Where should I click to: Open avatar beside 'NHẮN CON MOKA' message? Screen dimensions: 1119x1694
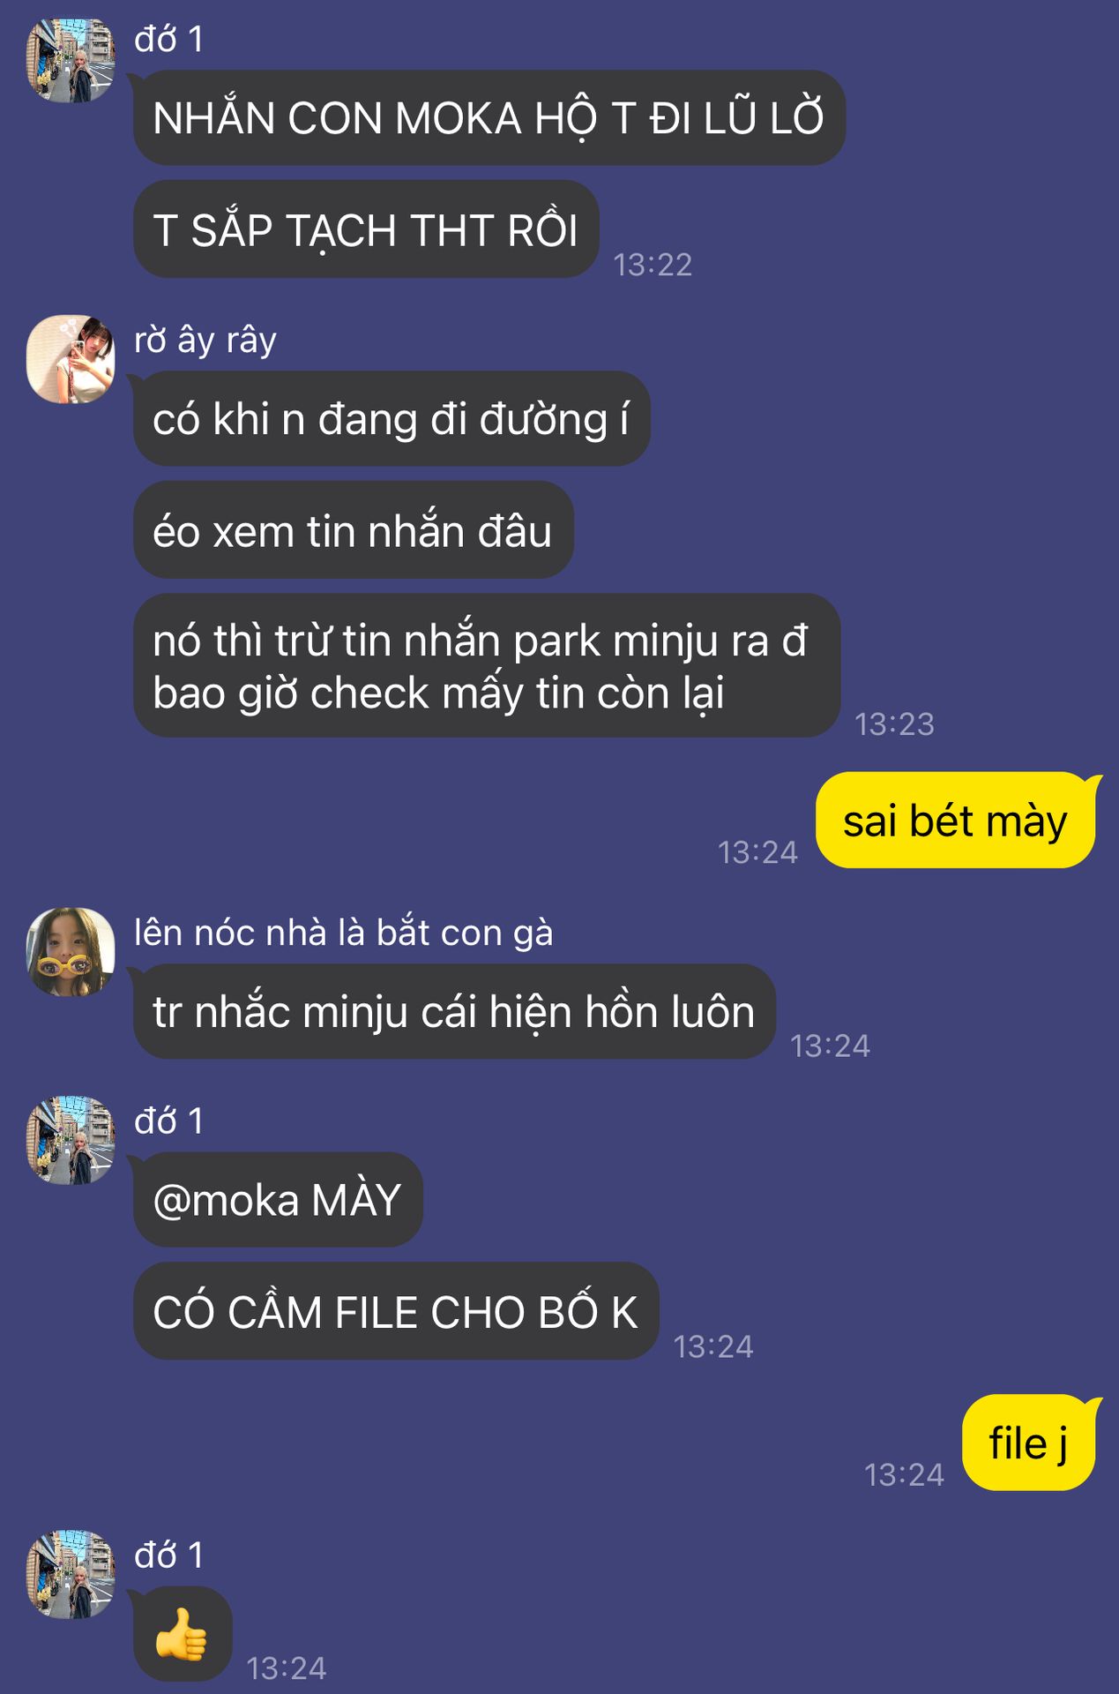[x=71, y=60]
